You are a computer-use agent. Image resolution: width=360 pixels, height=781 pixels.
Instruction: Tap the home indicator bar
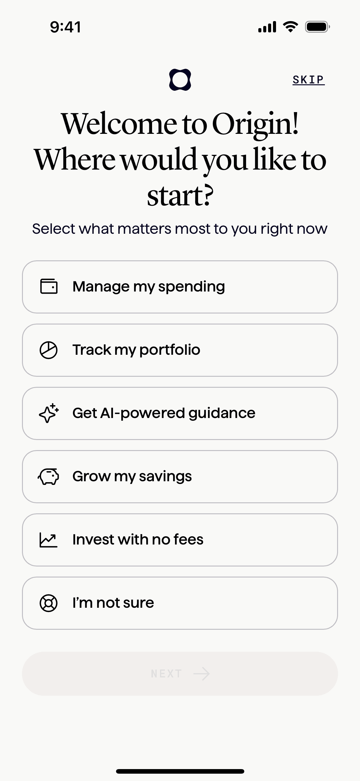[x=180, y=771]
